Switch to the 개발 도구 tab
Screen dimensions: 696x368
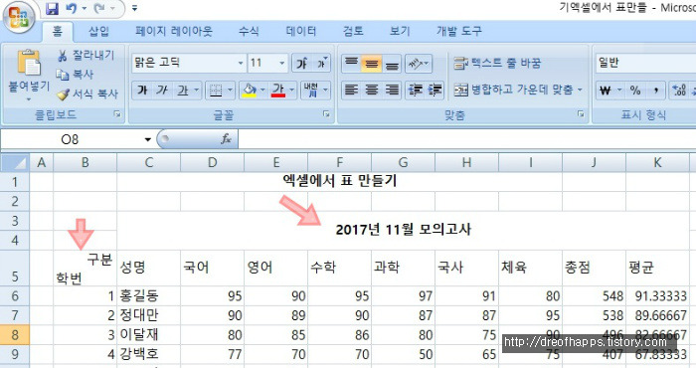coord(459,31)
